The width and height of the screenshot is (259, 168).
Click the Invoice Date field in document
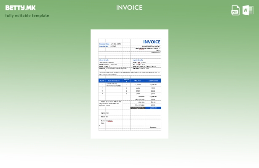coord(109,44)
